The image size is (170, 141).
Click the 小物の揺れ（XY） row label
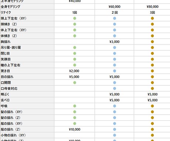pos(13,135)
